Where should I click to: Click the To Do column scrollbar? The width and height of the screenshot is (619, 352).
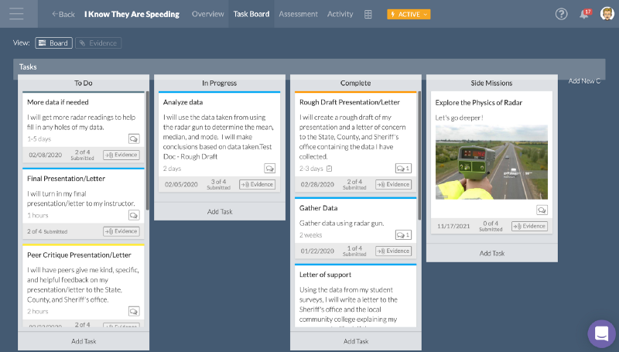147,155
